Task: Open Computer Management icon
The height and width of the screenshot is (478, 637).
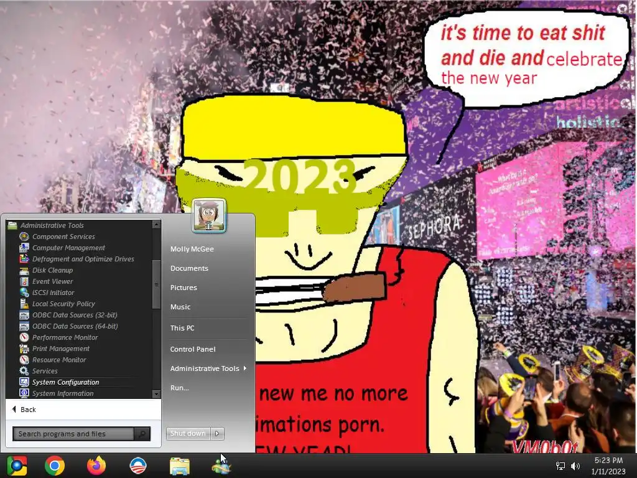Action: click(24, 248)
